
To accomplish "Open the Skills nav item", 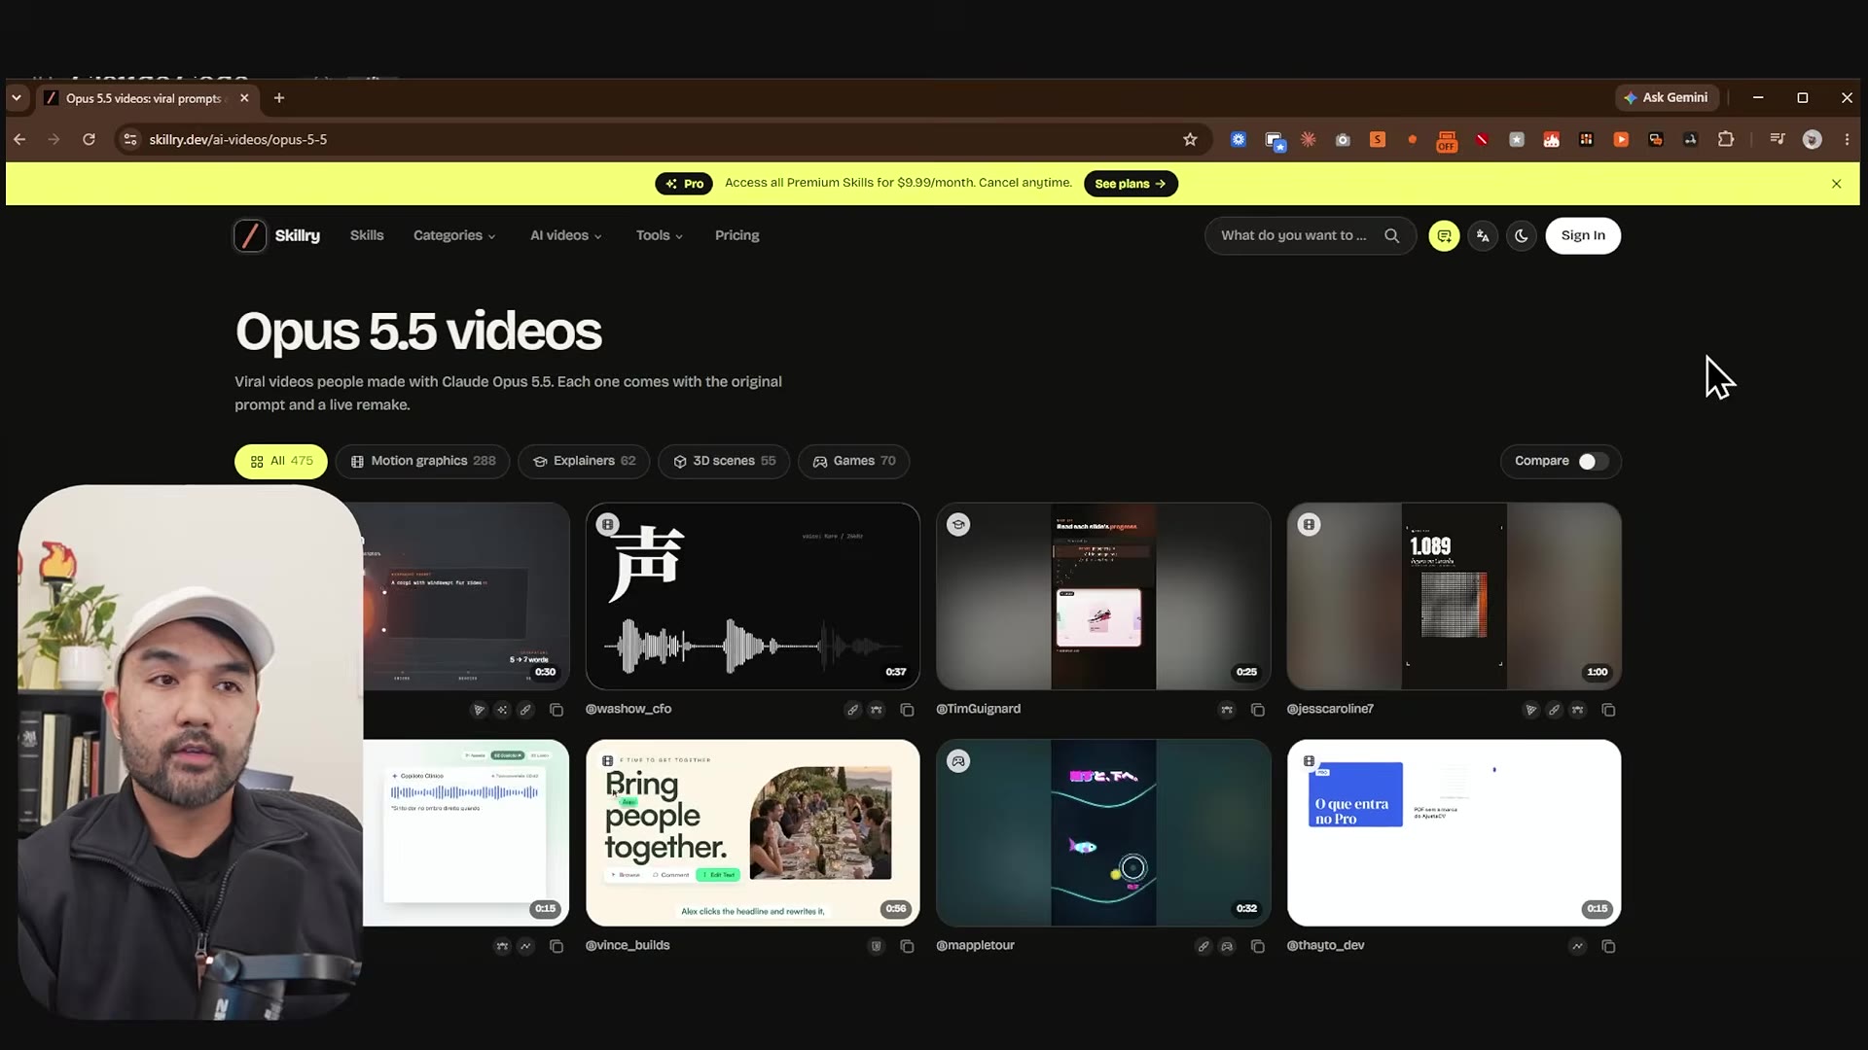I will 367,235.
